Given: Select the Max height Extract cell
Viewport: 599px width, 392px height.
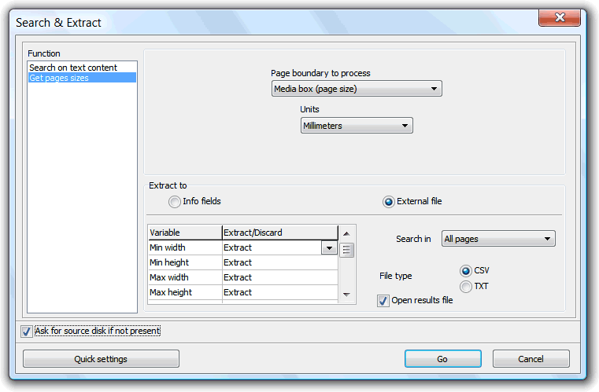Looking at the screenshot, I should coord(279,292).
